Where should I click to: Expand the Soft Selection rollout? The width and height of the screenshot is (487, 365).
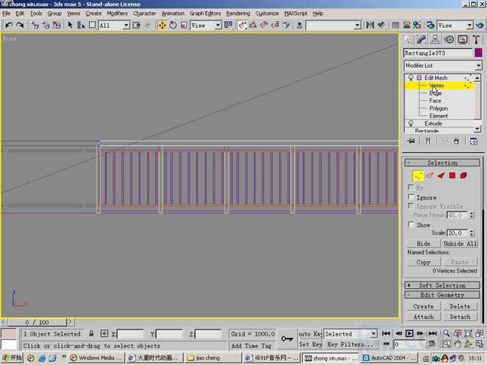click(443, 285)
